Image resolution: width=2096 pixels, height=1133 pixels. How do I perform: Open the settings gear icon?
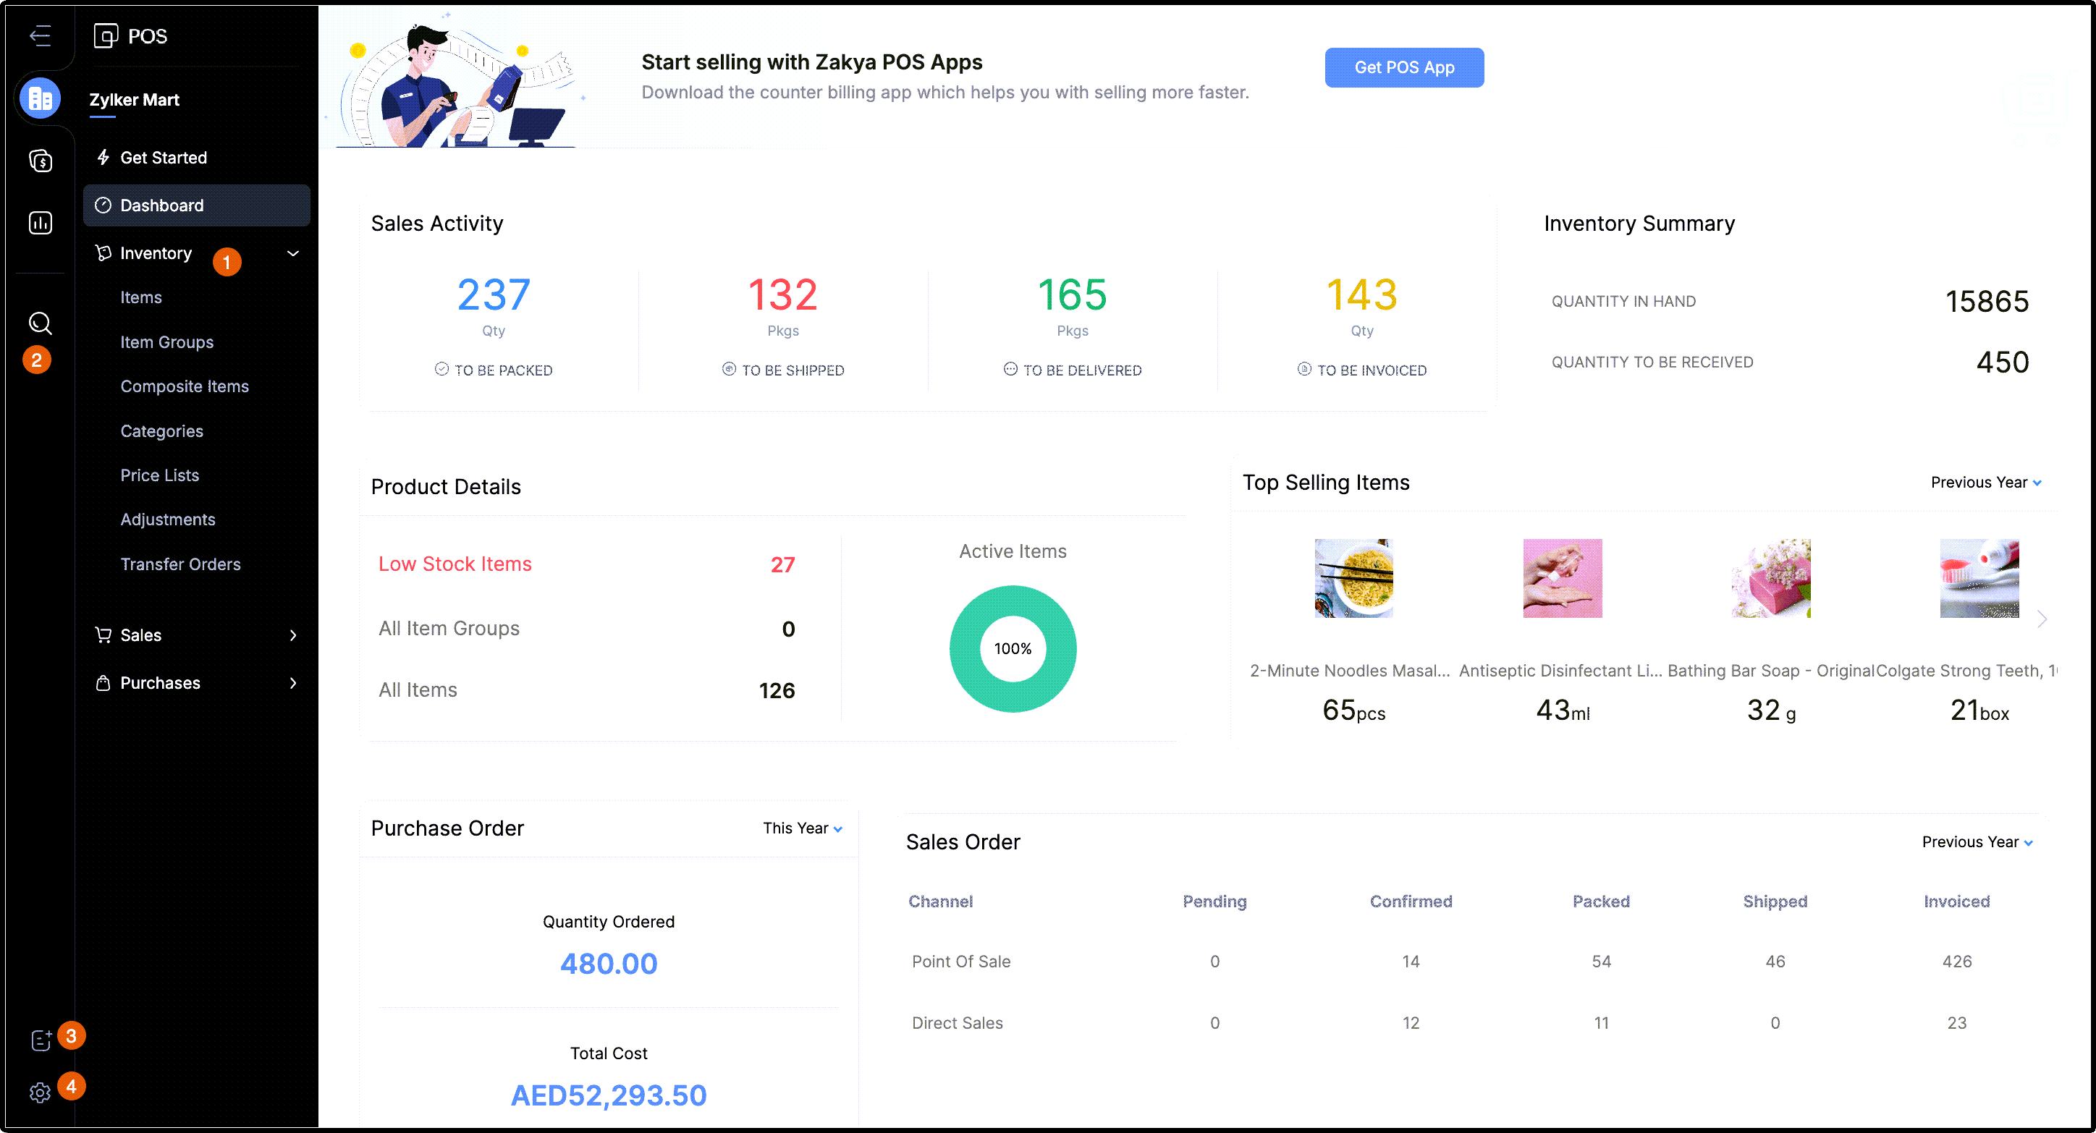40,1092
